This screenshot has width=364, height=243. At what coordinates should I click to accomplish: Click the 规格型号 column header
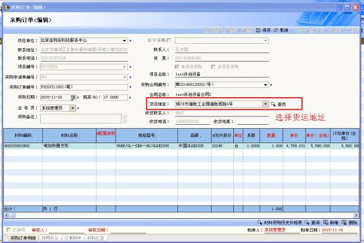click(147, 135)
